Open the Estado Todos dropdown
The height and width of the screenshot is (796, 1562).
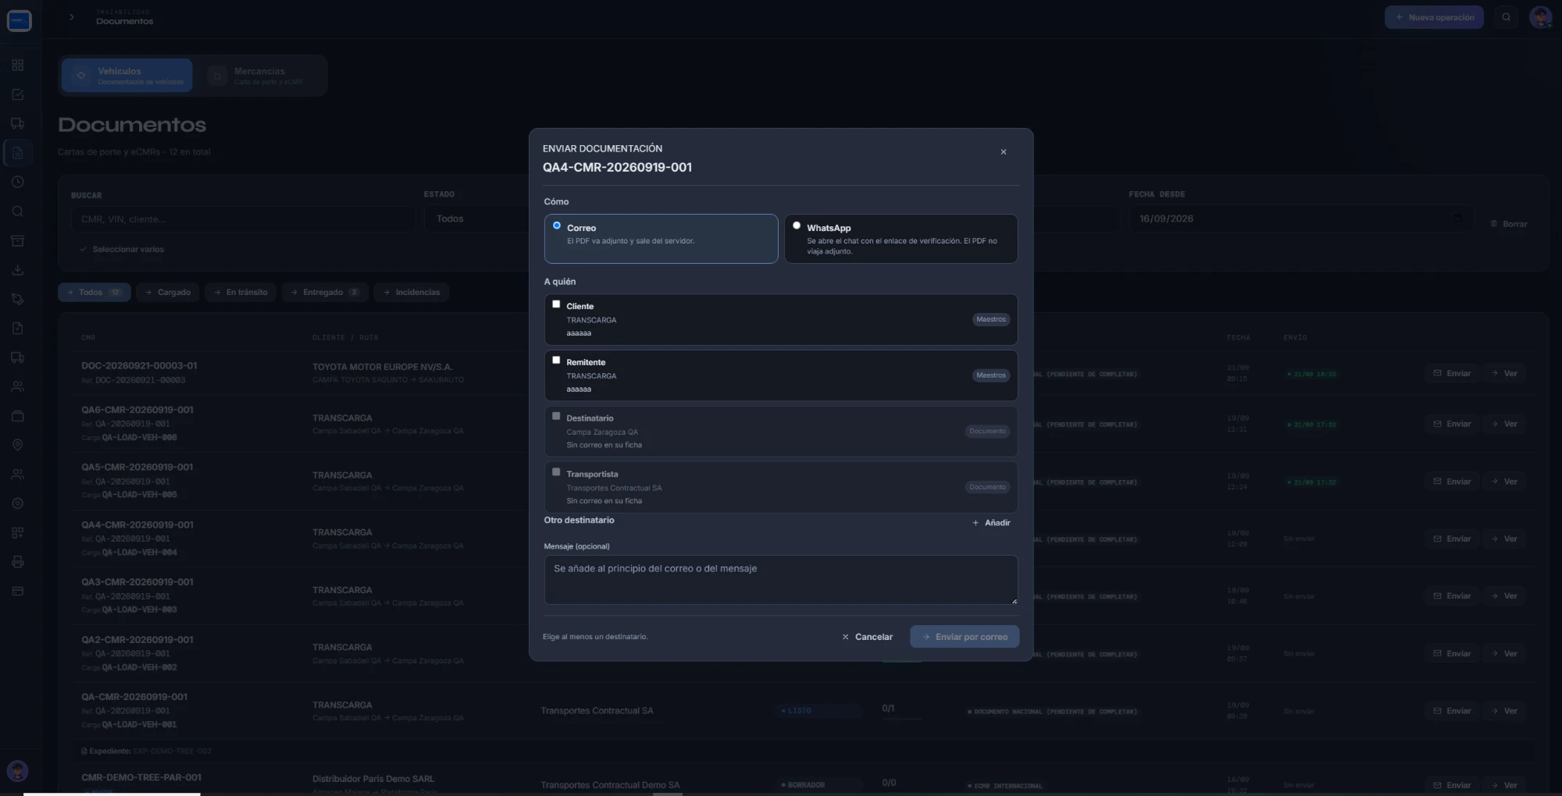coord(476,219)
